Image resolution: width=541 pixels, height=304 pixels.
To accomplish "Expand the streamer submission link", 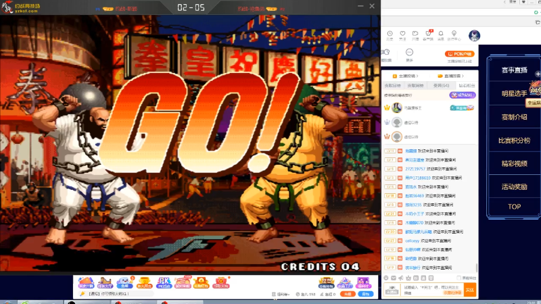I will [x=405, y=76].
